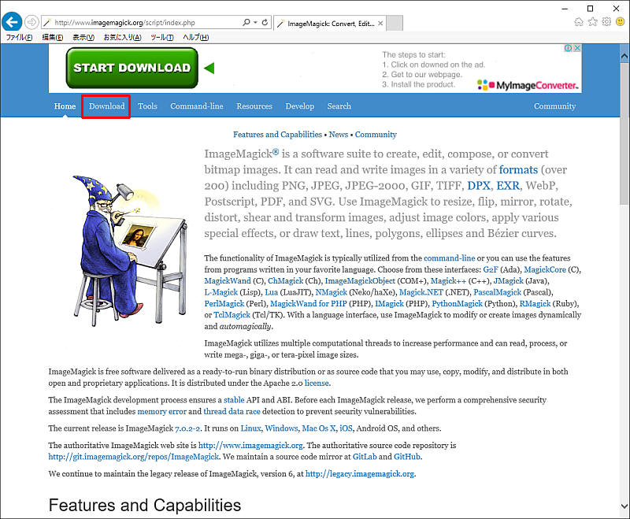Image resolution: width=630 pixels, height=519 pixels.
Task: Close the ImageMagick browser tab
Action: [x=380, y=24]
